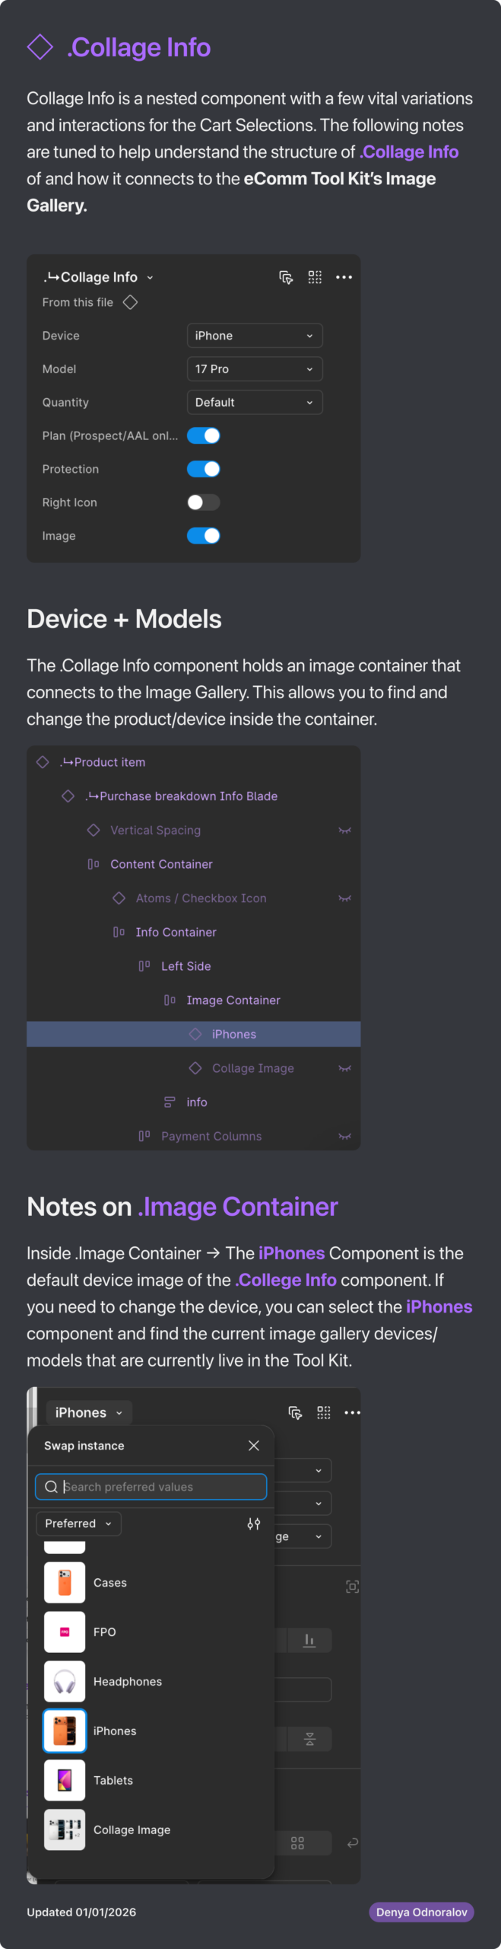Select the Image Container layer
This screenshot has width=501, height=1949.
[x=233, y=1000]
